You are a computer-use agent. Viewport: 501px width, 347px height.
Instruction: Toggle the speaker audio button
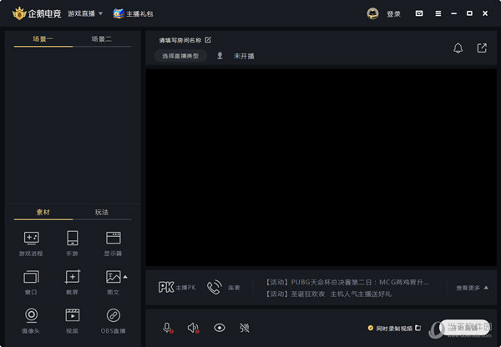click(193, 328)
